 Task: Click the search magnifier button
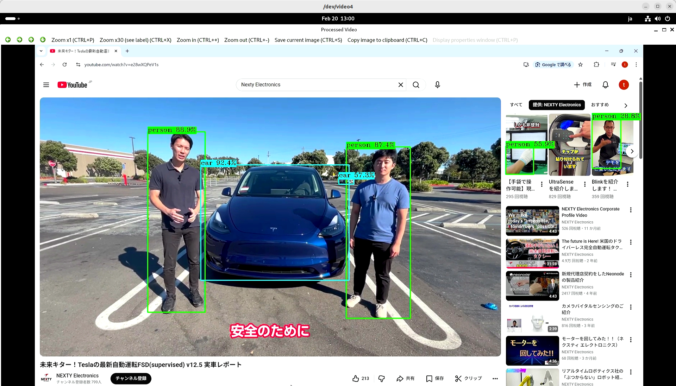click(x=416, y=85)
